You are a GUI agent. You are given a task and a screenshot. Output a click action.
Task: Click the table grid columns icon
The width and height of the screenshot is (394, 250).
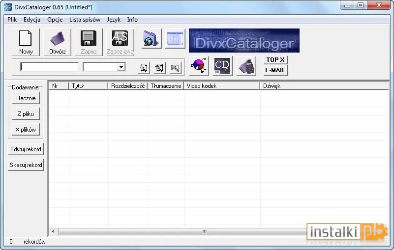(175, 38)
